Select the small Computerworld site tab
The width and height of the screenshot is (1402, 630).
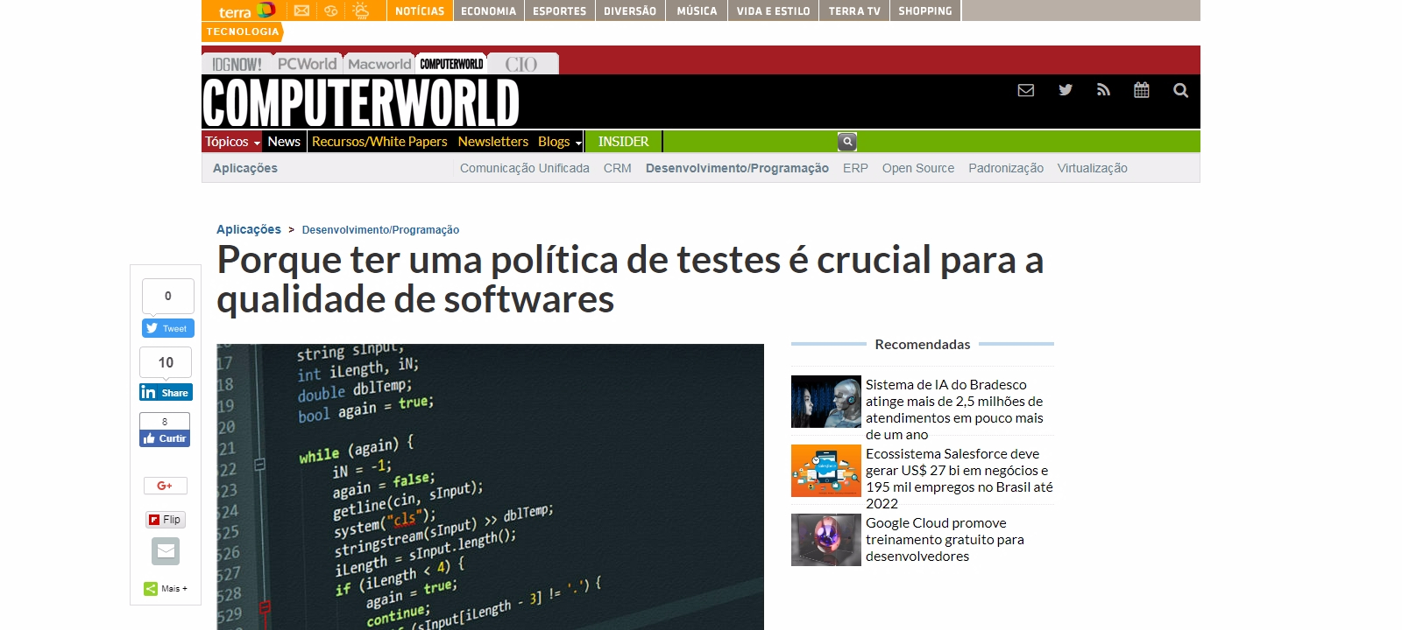point(451,64)
